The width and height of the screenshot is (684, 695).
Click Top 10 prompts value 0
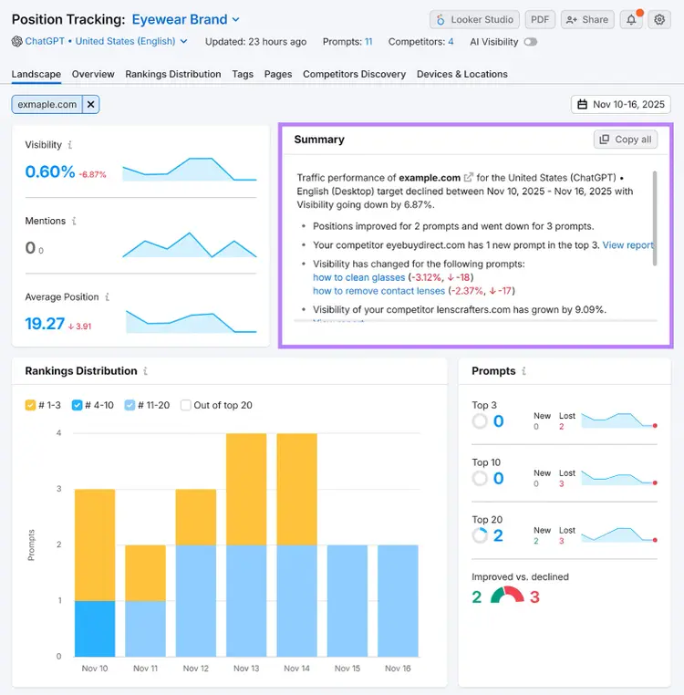pyautogui.click(x=498, y=478)
